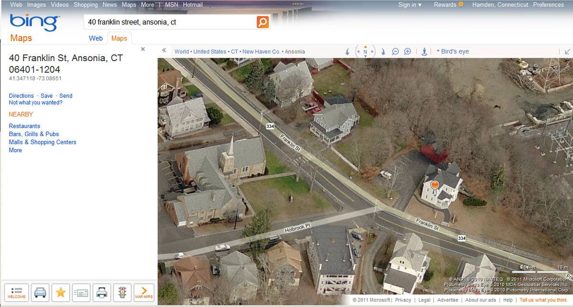573x307 pixels.
Task: Click the orange search magnifier icon
Action: (262, 21)
